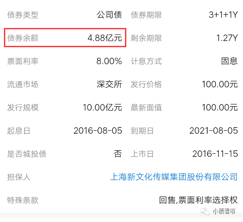This screenshot has height=222, width=243.
Task: Select the 剩余期限 label
Action: pyautogui.click(x=146, y=38)
